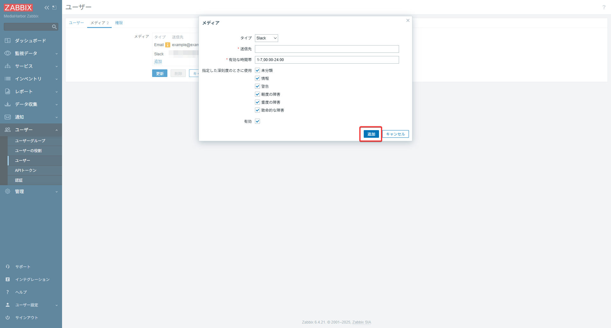The image size is (611, 328).
Task: Click the サインアウト power icon
Action: (x=8, y=318)
